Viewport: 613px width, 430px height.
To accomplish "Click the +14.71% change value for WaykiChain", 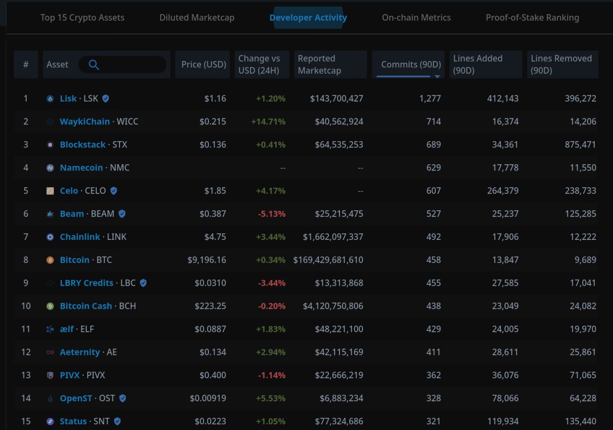I will pyautogui.click(x=268, y=122).
